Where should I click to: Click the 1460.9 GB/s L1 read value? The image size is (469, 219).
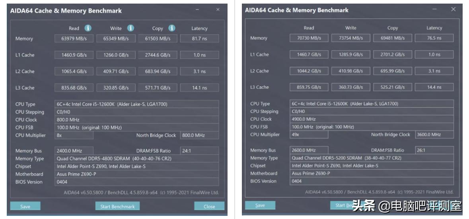coord(74,55)
